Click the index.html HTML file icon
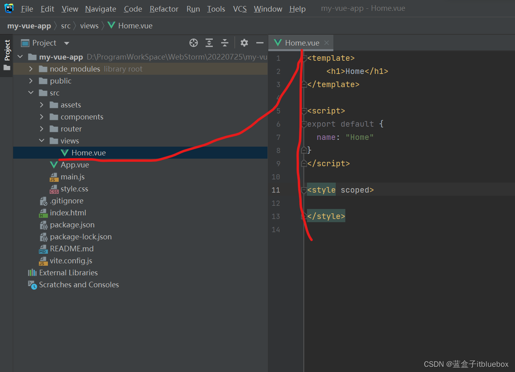 (x=43, y=213)
